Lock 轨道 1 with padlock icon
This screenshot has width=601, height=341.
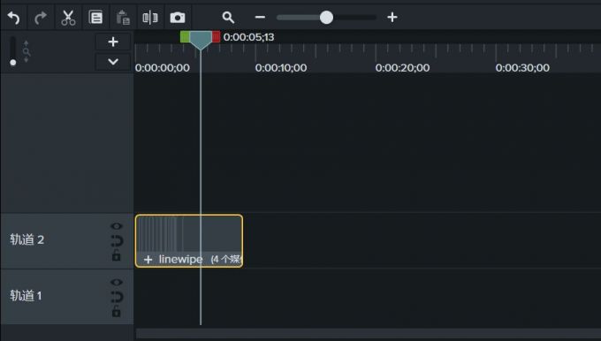(116, 311)
